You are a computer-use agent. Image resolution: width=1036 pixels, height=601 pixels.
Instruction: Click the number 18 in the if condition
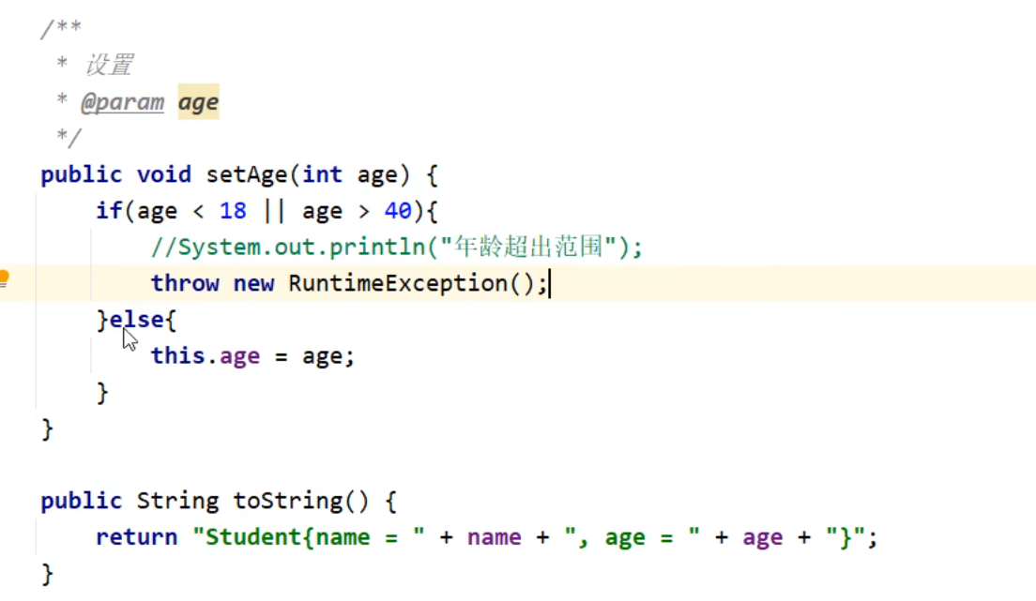point(233,211)
